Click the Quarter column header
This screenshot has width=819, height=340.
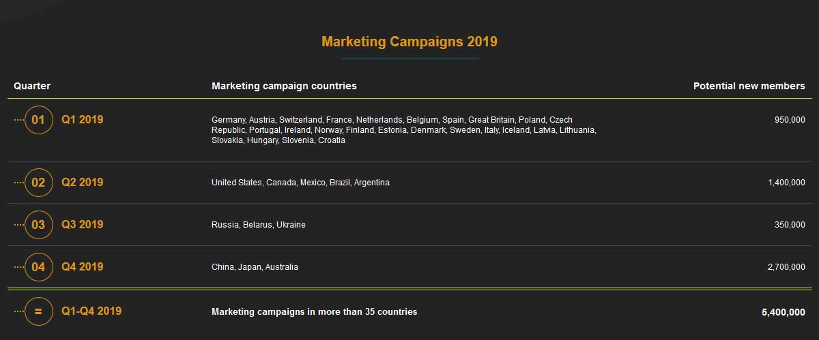(x=32, y=86)
